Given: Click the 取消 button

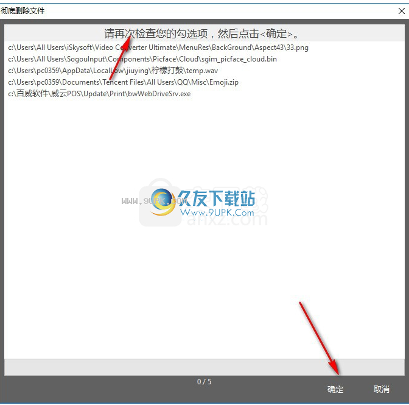Looking at the screenshot, I should 382,389.
